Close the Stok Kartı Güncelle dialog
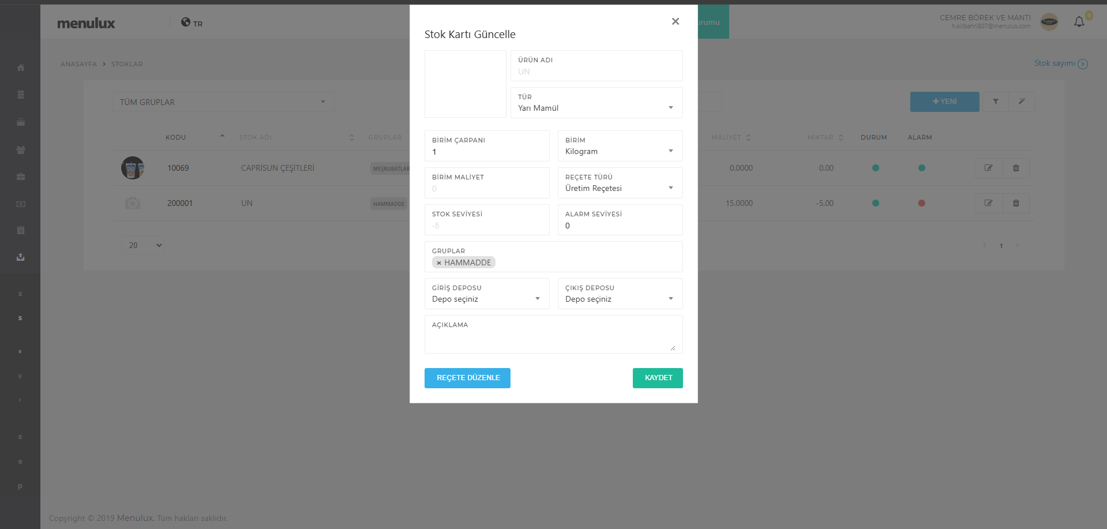The image size is (1107, 529). click(x=676, y=21)
